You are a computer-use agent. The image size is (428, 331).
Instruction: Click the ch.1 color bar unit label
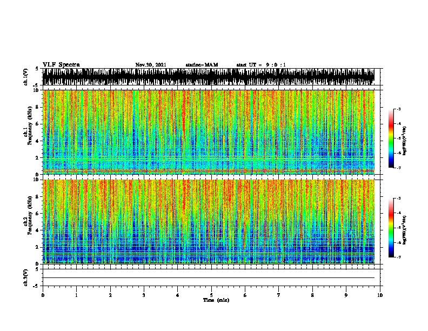click(x=404, y=141)
